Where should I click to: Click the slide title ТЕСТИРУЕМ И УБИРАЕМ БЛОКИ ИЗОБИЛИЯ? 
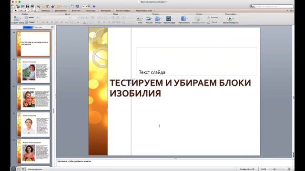180,88
